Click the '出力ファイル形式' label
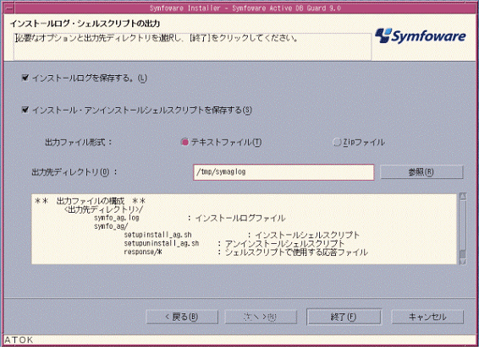The image size is (479, 347). click(x=78, y=143)
